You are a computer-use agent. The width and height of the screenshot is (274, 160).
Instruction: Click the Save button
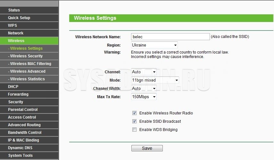147,148
